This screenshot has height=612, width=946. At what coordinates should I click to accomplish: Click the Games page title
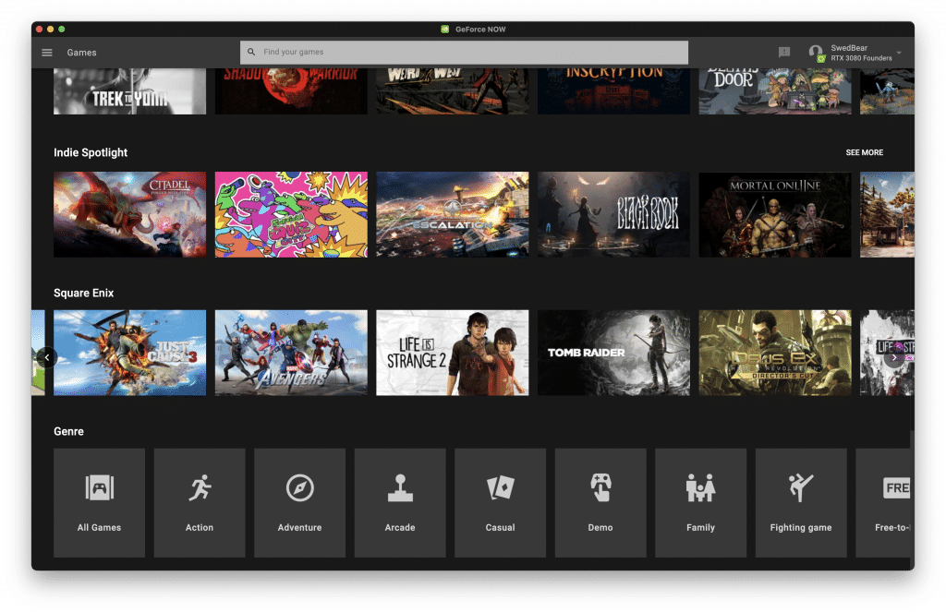[x=81, y=53]
